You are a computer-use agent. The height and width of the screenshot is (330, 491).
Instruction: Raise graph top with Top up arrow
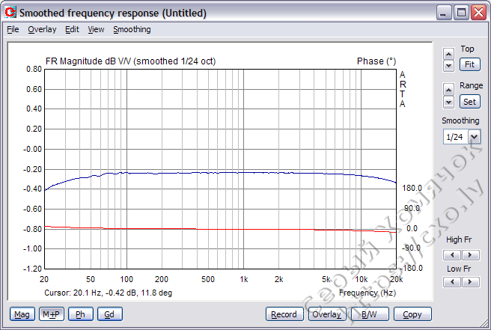(x=449, y=54)
